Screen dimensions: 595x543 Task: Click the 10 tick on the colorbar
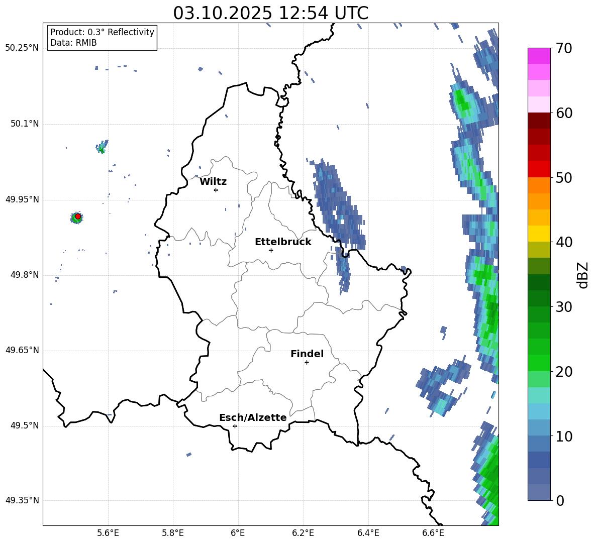[x=564, y=437]
